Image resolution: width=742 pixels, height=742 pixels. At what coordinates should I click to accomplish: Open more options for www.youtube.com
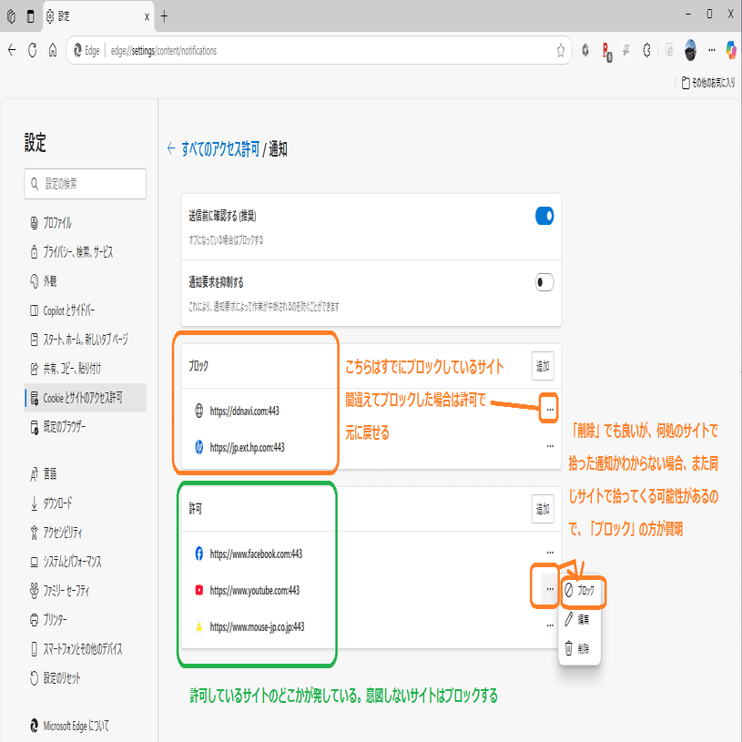(550, 589)
